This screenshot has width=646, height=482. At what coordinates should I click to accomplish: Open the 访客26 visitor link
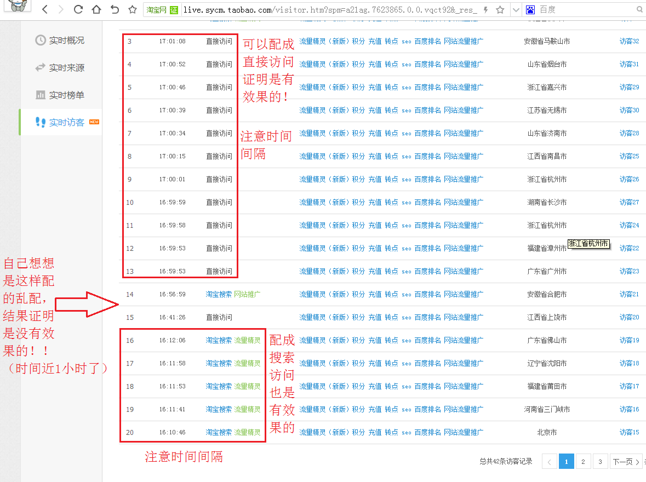click(x=629, y=179)
